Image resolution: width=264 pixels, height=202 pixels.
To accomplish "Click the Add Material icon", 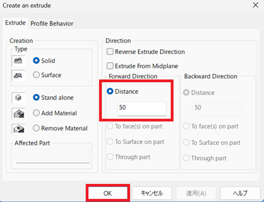I will (18, 113).
